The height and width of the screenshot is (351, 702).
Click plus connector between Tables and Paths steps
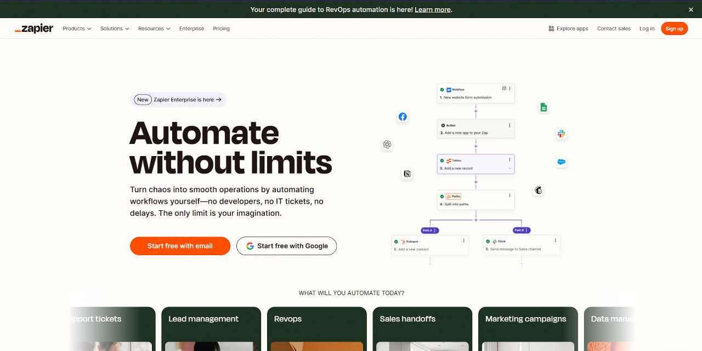tap(475, 182)
